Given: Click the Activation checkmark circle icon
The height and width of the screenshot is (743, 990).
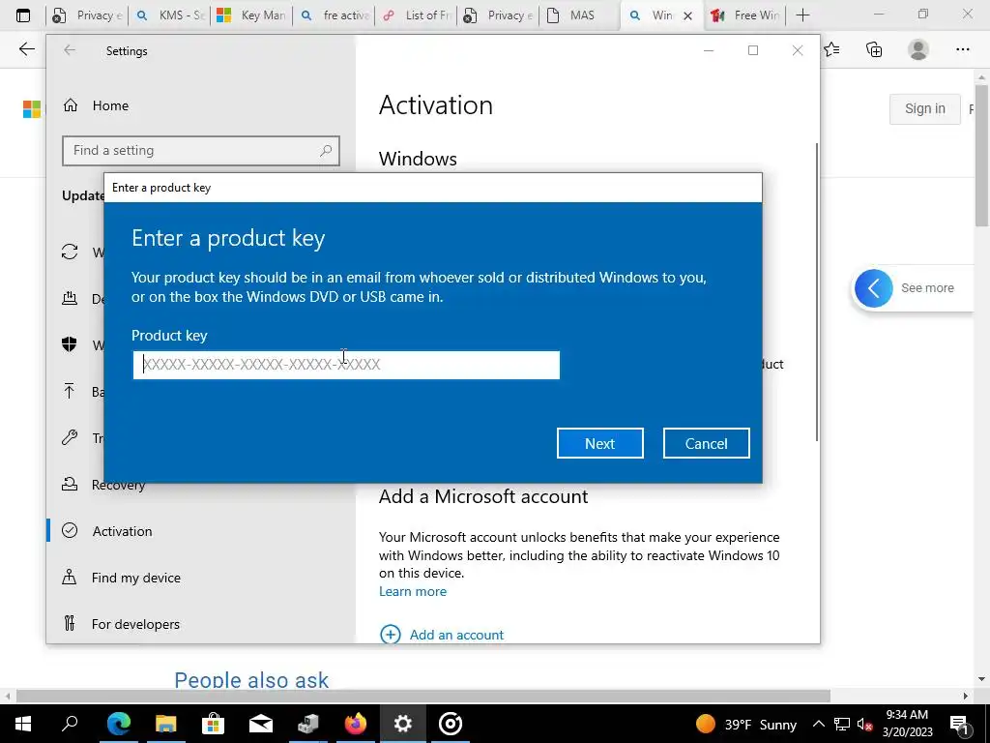Looking at the screenshot, I should (x=70, y=531).
